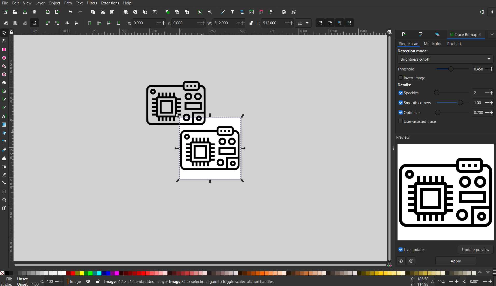Image resolution: width=496 pixels, height=286 pixels.
Task: Click the Group objects icon
Action: pos(200,12)
